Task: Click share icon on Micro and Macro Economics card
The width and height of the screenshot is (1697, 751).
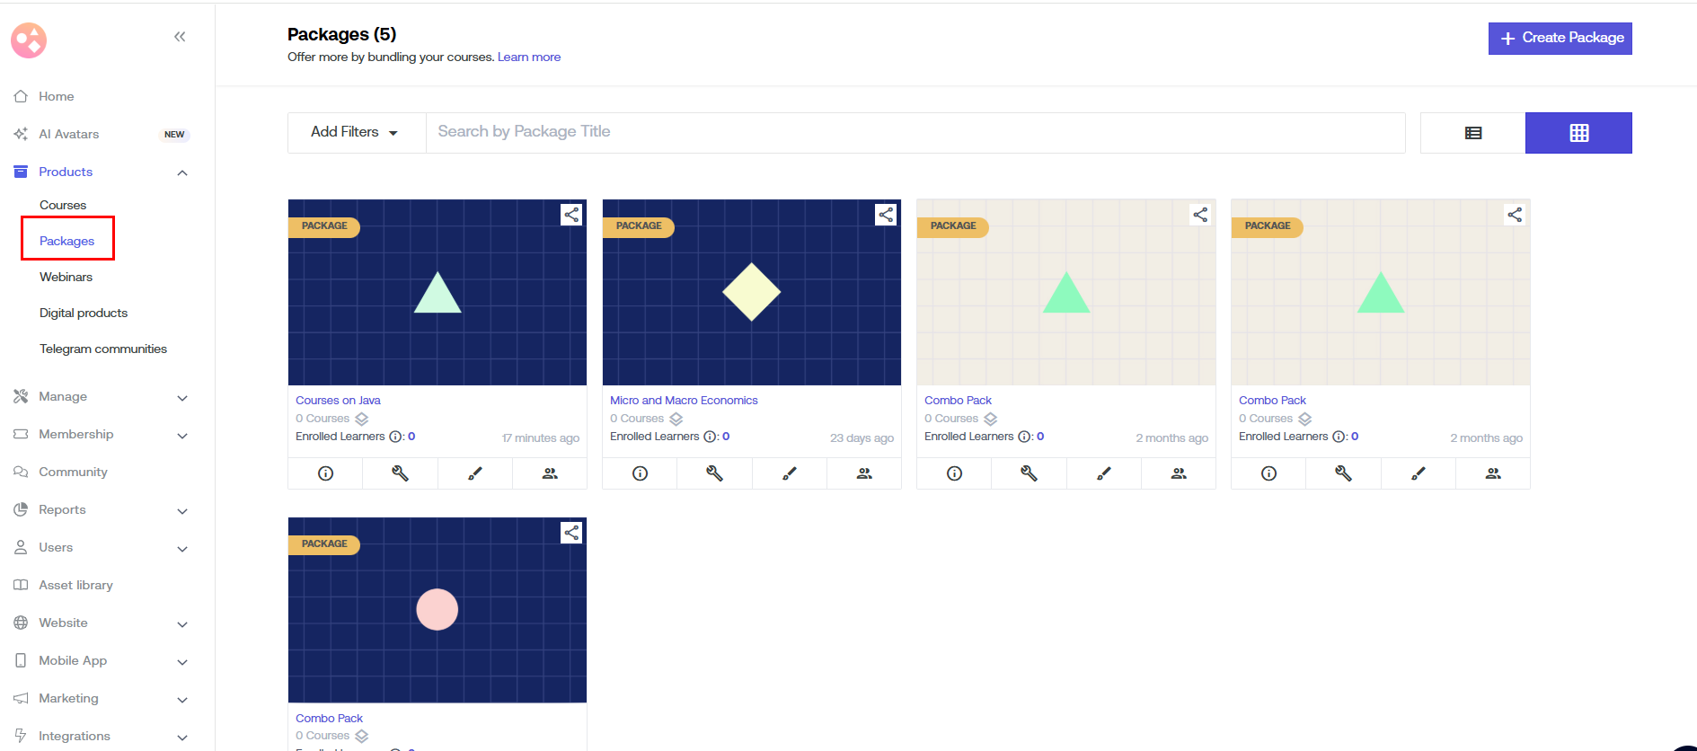Action: [886, 215]
